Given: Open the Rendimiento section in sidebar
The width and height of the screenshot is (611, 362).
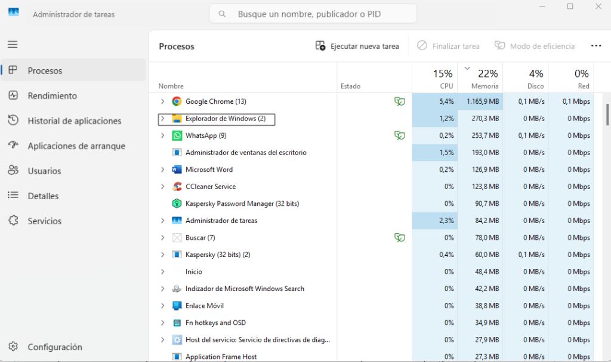Looking at the screenshot, I should [53, 95].
